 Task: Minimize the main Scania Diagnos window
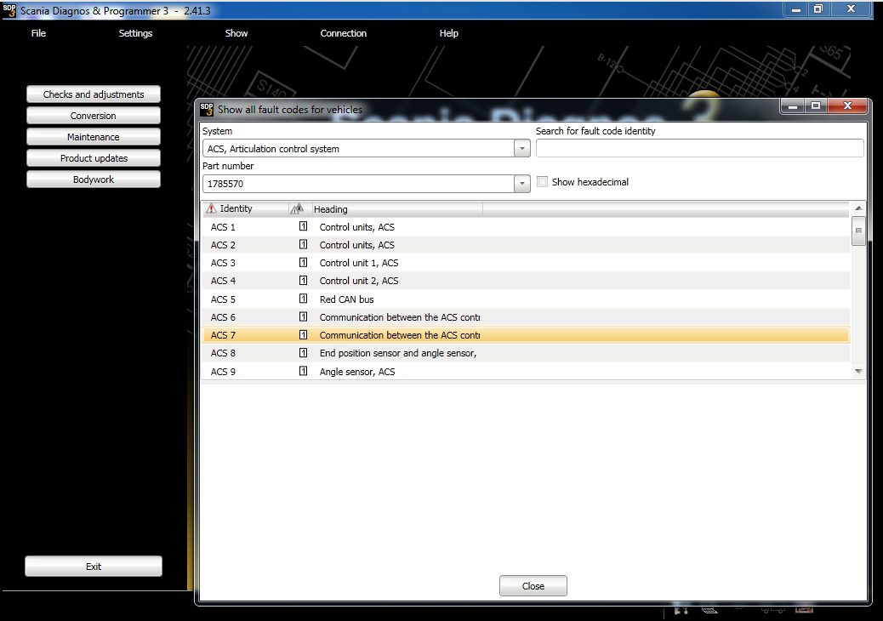(x=796, y=9)
